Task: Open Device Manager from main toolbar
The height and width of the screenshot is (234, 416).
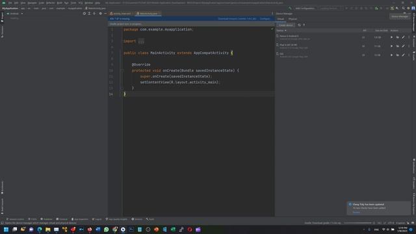Action: coord(392,8)
